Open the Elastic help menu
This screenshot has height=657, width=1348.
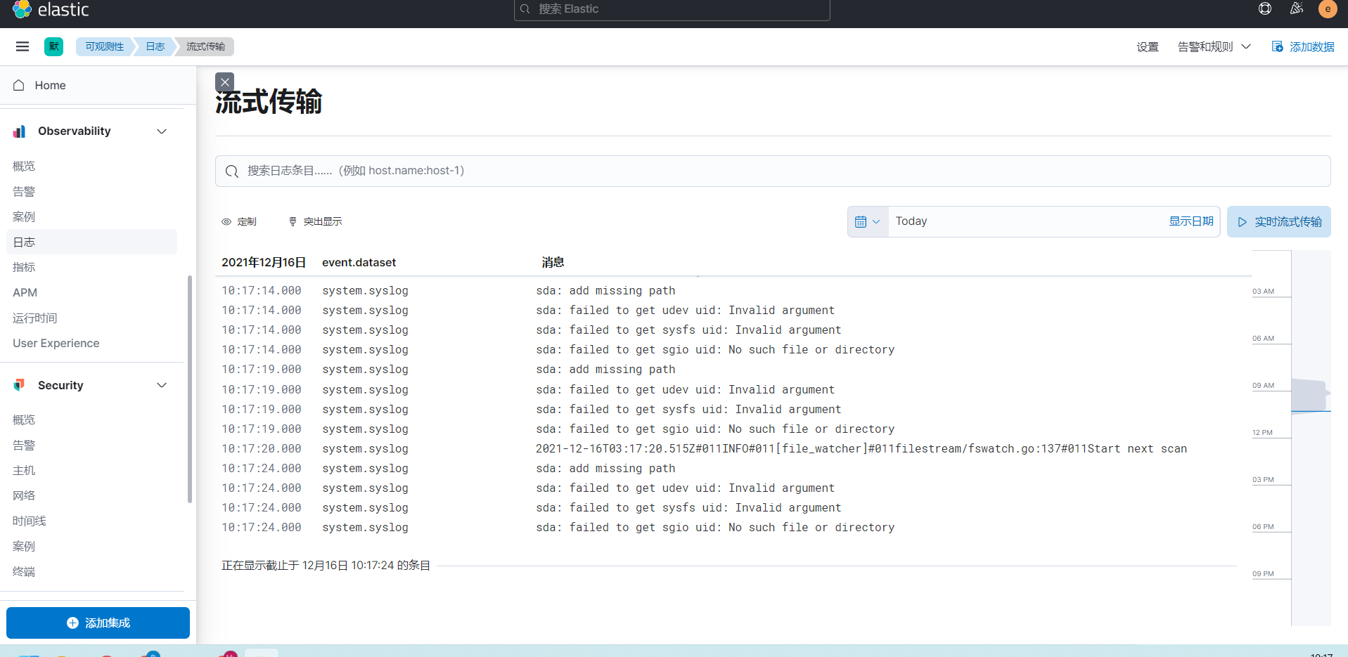1264,9
